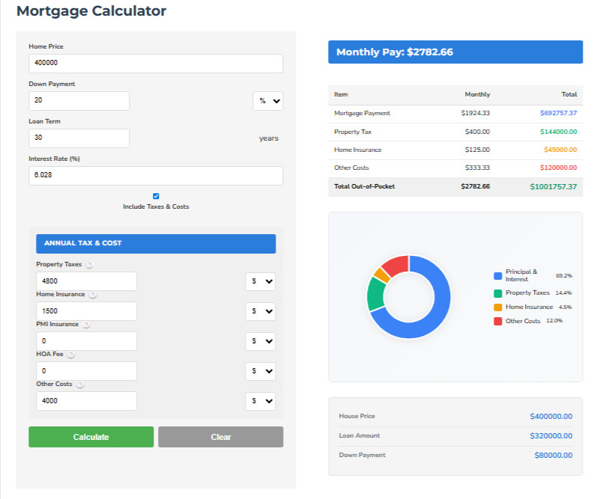Open the Down Payment unit dropdown
The width and height of the screenshot is (597, 499).
click(x=267, y=101)
